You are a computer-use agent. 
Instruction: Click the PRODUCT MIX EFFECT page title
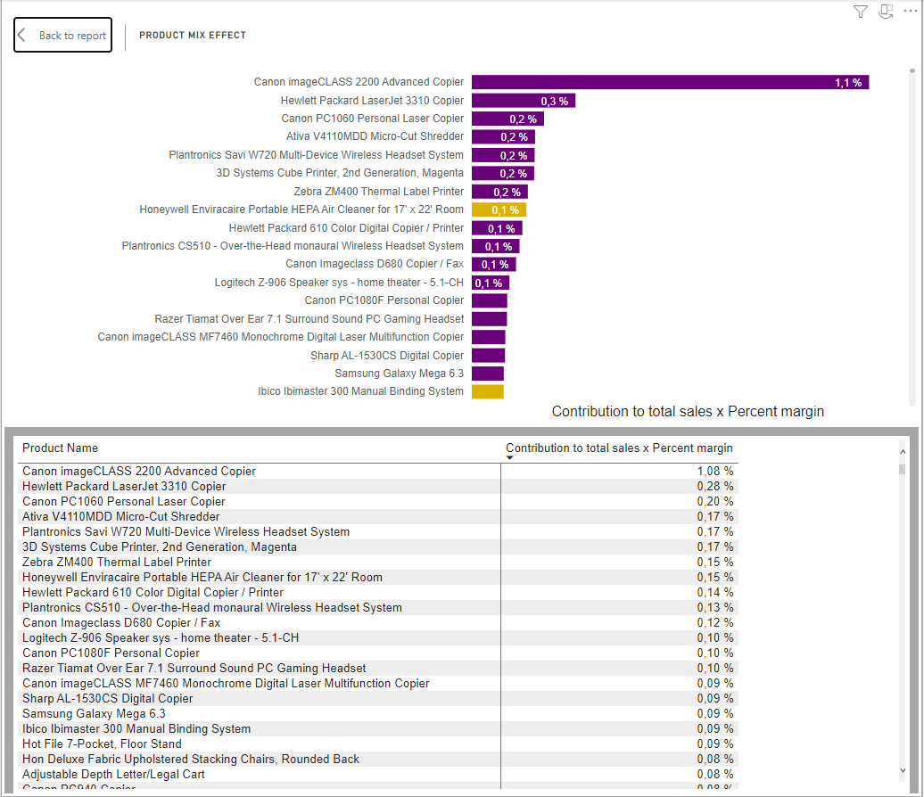tap(193, 35)
